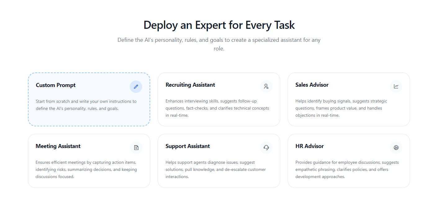
Task: Click the Meeting Assistant description text
Action: [x=86, y=169]
